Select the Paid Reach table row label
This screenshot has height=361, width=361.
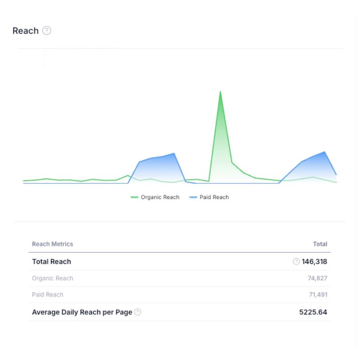point(47,295)
